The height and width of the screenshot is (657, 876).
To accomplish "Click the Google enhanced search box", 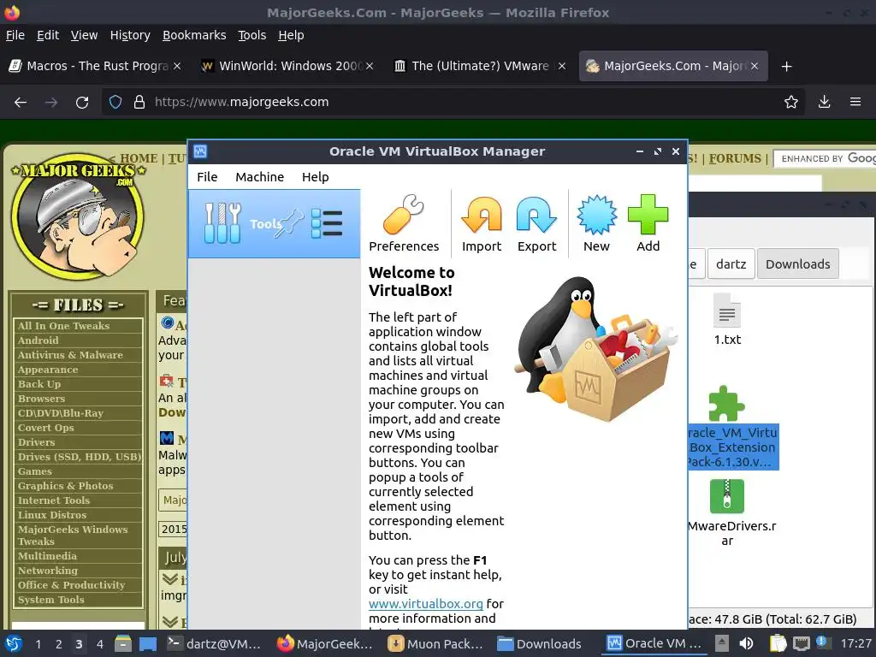I will (x=825, y=158).
